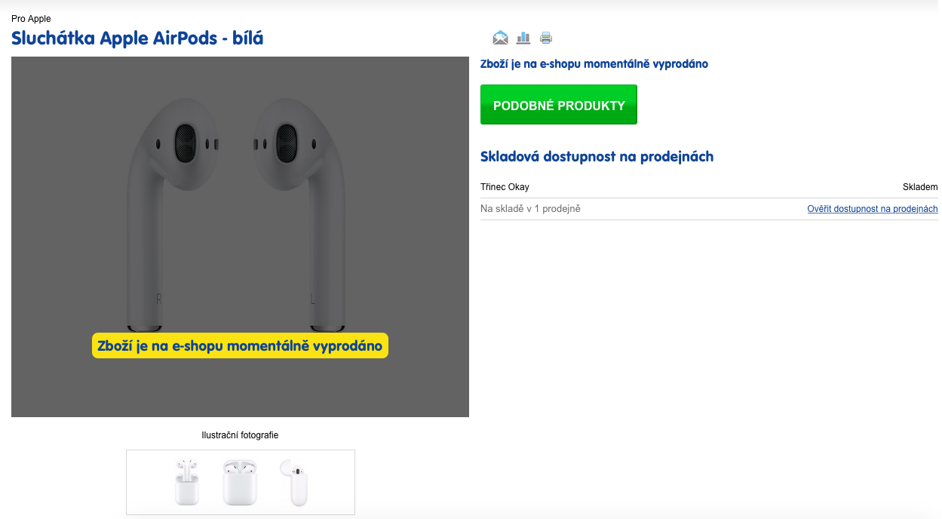Select thumbnail of closed charging case
This screenshot has height=519, width=942.
(x=240, y=483)
